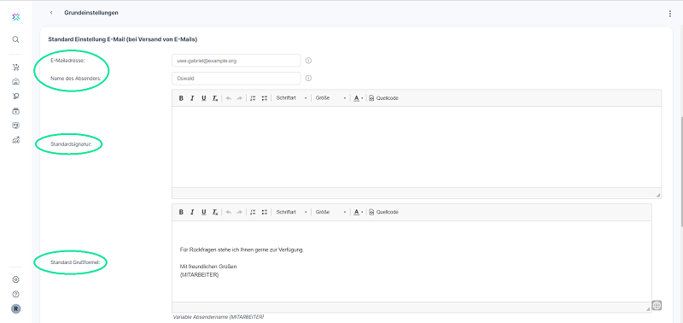Open the shopping cart sidebar section
This screenshot has height=323, width=683.
click(x=15, y=68)
